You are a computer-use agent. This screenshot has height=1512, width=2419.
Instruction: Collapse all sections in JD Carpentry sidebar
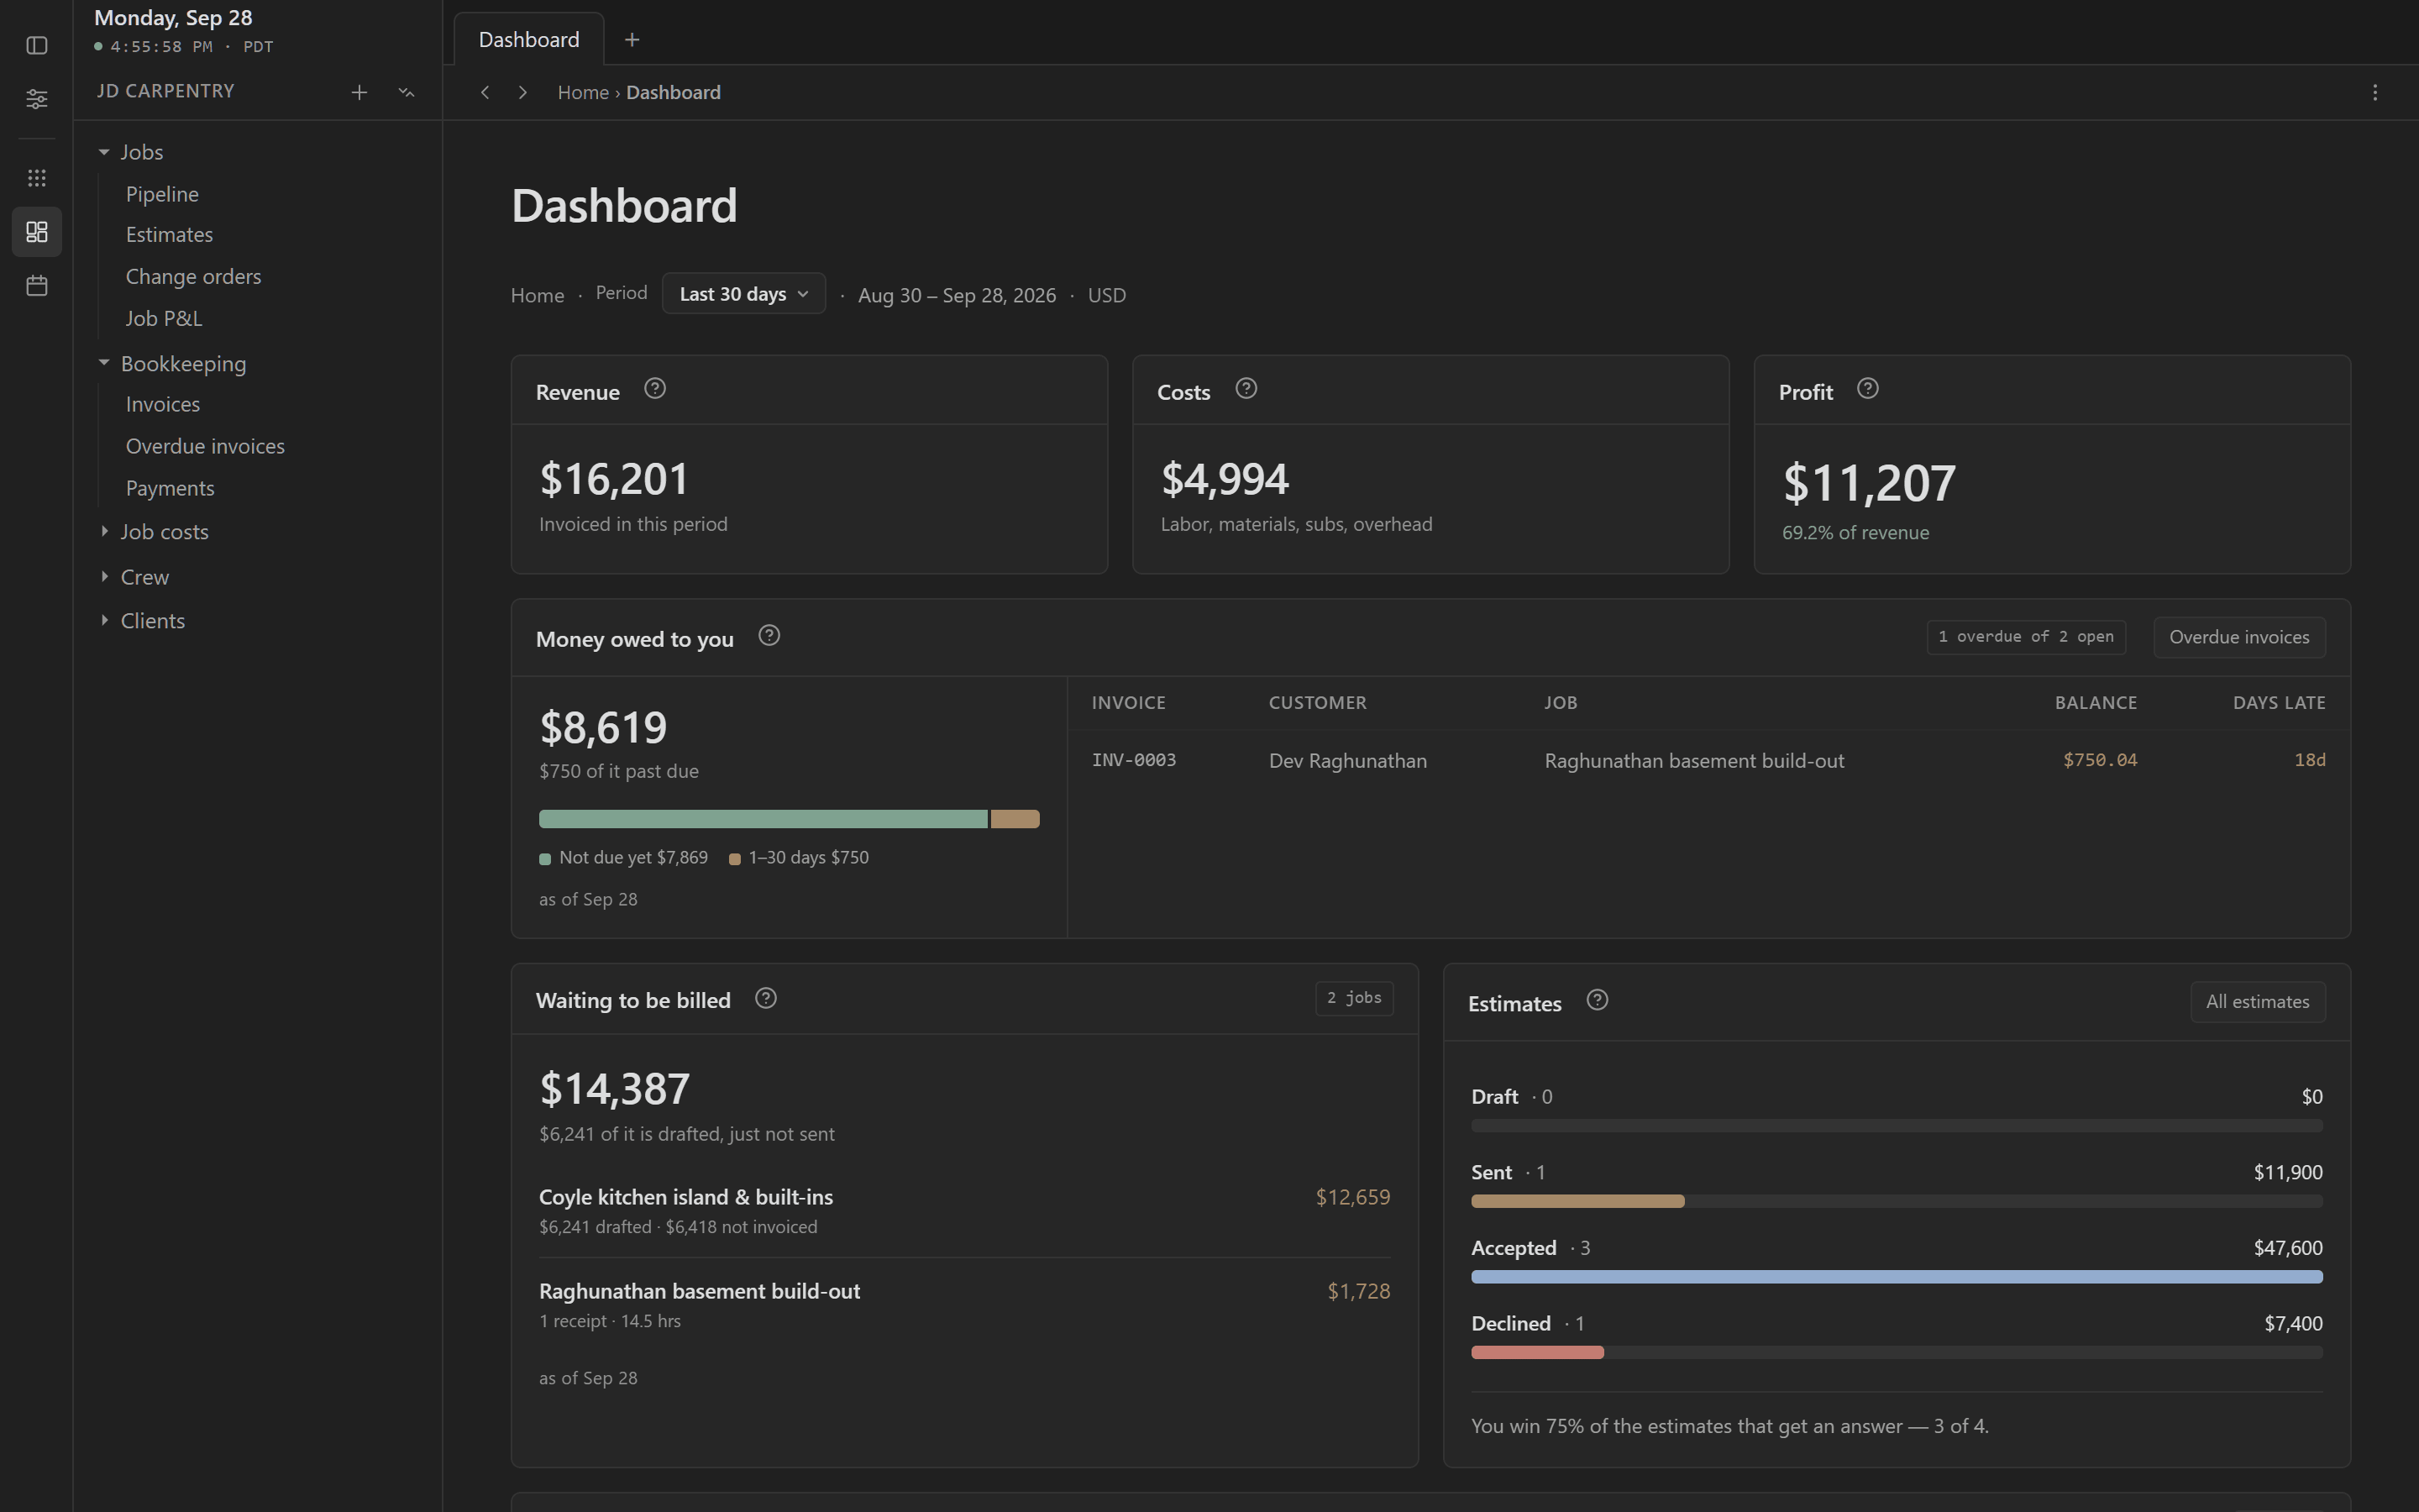pos(406,92)
